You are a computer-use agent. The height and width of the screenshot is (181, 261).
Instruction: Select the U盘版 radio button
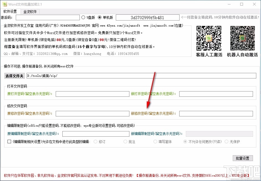coord(83,17)
